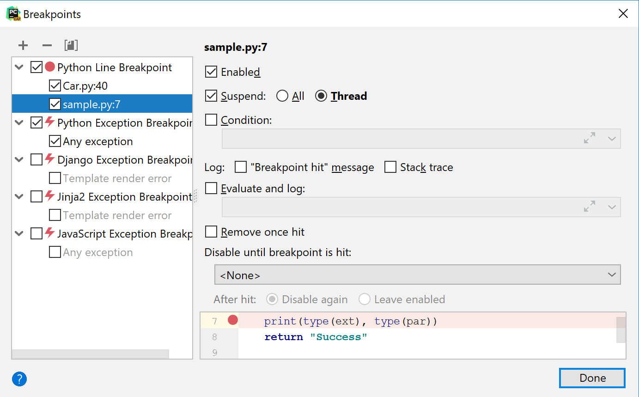Collapse the Python Line Breakpoint group
639x397 pixels.
[19, 67]
